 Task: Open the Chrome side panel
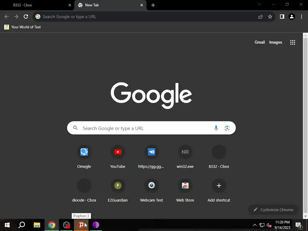[x=282, y=17]
